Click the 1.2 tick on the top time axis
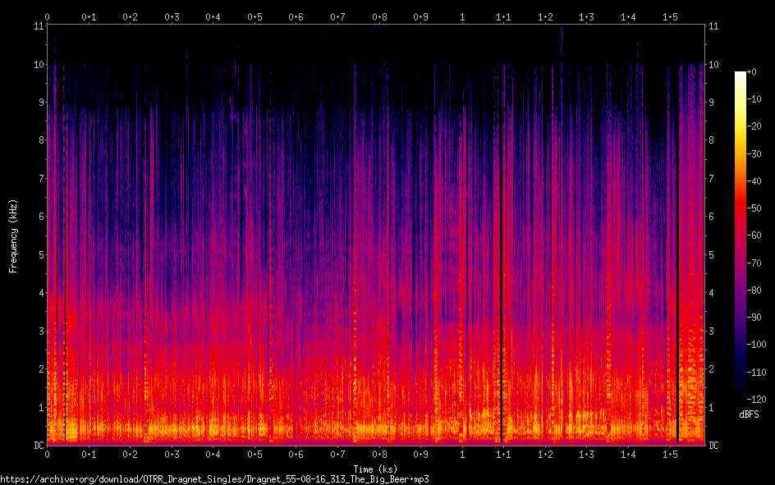This screenshot has height=485, width=775. tap(545, 16)
